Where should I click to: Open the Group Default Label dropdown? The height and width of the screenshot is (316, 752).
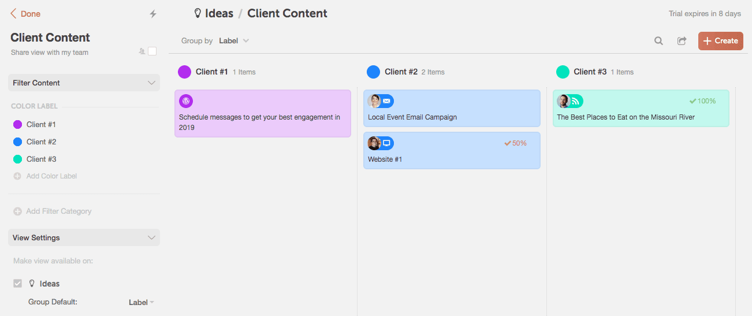(142, 302)
